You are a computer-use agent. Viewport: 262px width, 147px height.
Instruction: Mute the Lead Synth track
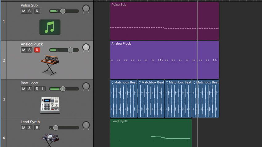(23, 128)
